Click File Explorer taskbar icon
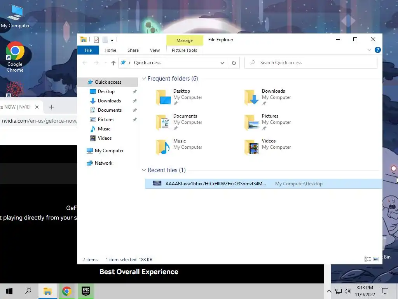This screenshot has height=299, width=398. (x=48, y=291)
